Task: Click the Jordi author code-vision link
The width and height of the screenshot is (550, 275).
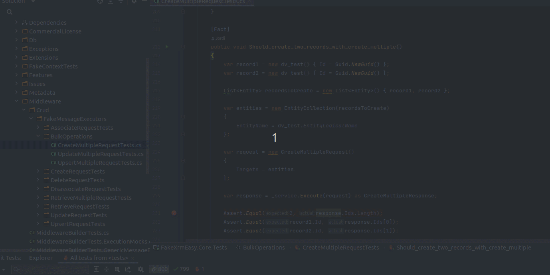Action: tap(220, 38)
